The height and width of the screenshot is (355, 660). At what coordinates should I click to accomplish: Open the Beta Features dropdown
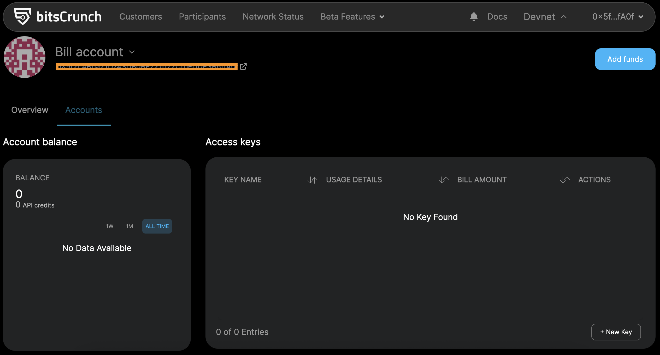tap(352, 17)
